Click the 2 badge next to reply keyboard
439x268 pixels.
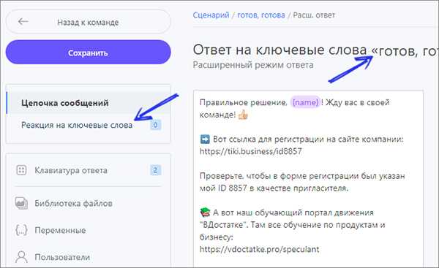[x=155, y=170]
